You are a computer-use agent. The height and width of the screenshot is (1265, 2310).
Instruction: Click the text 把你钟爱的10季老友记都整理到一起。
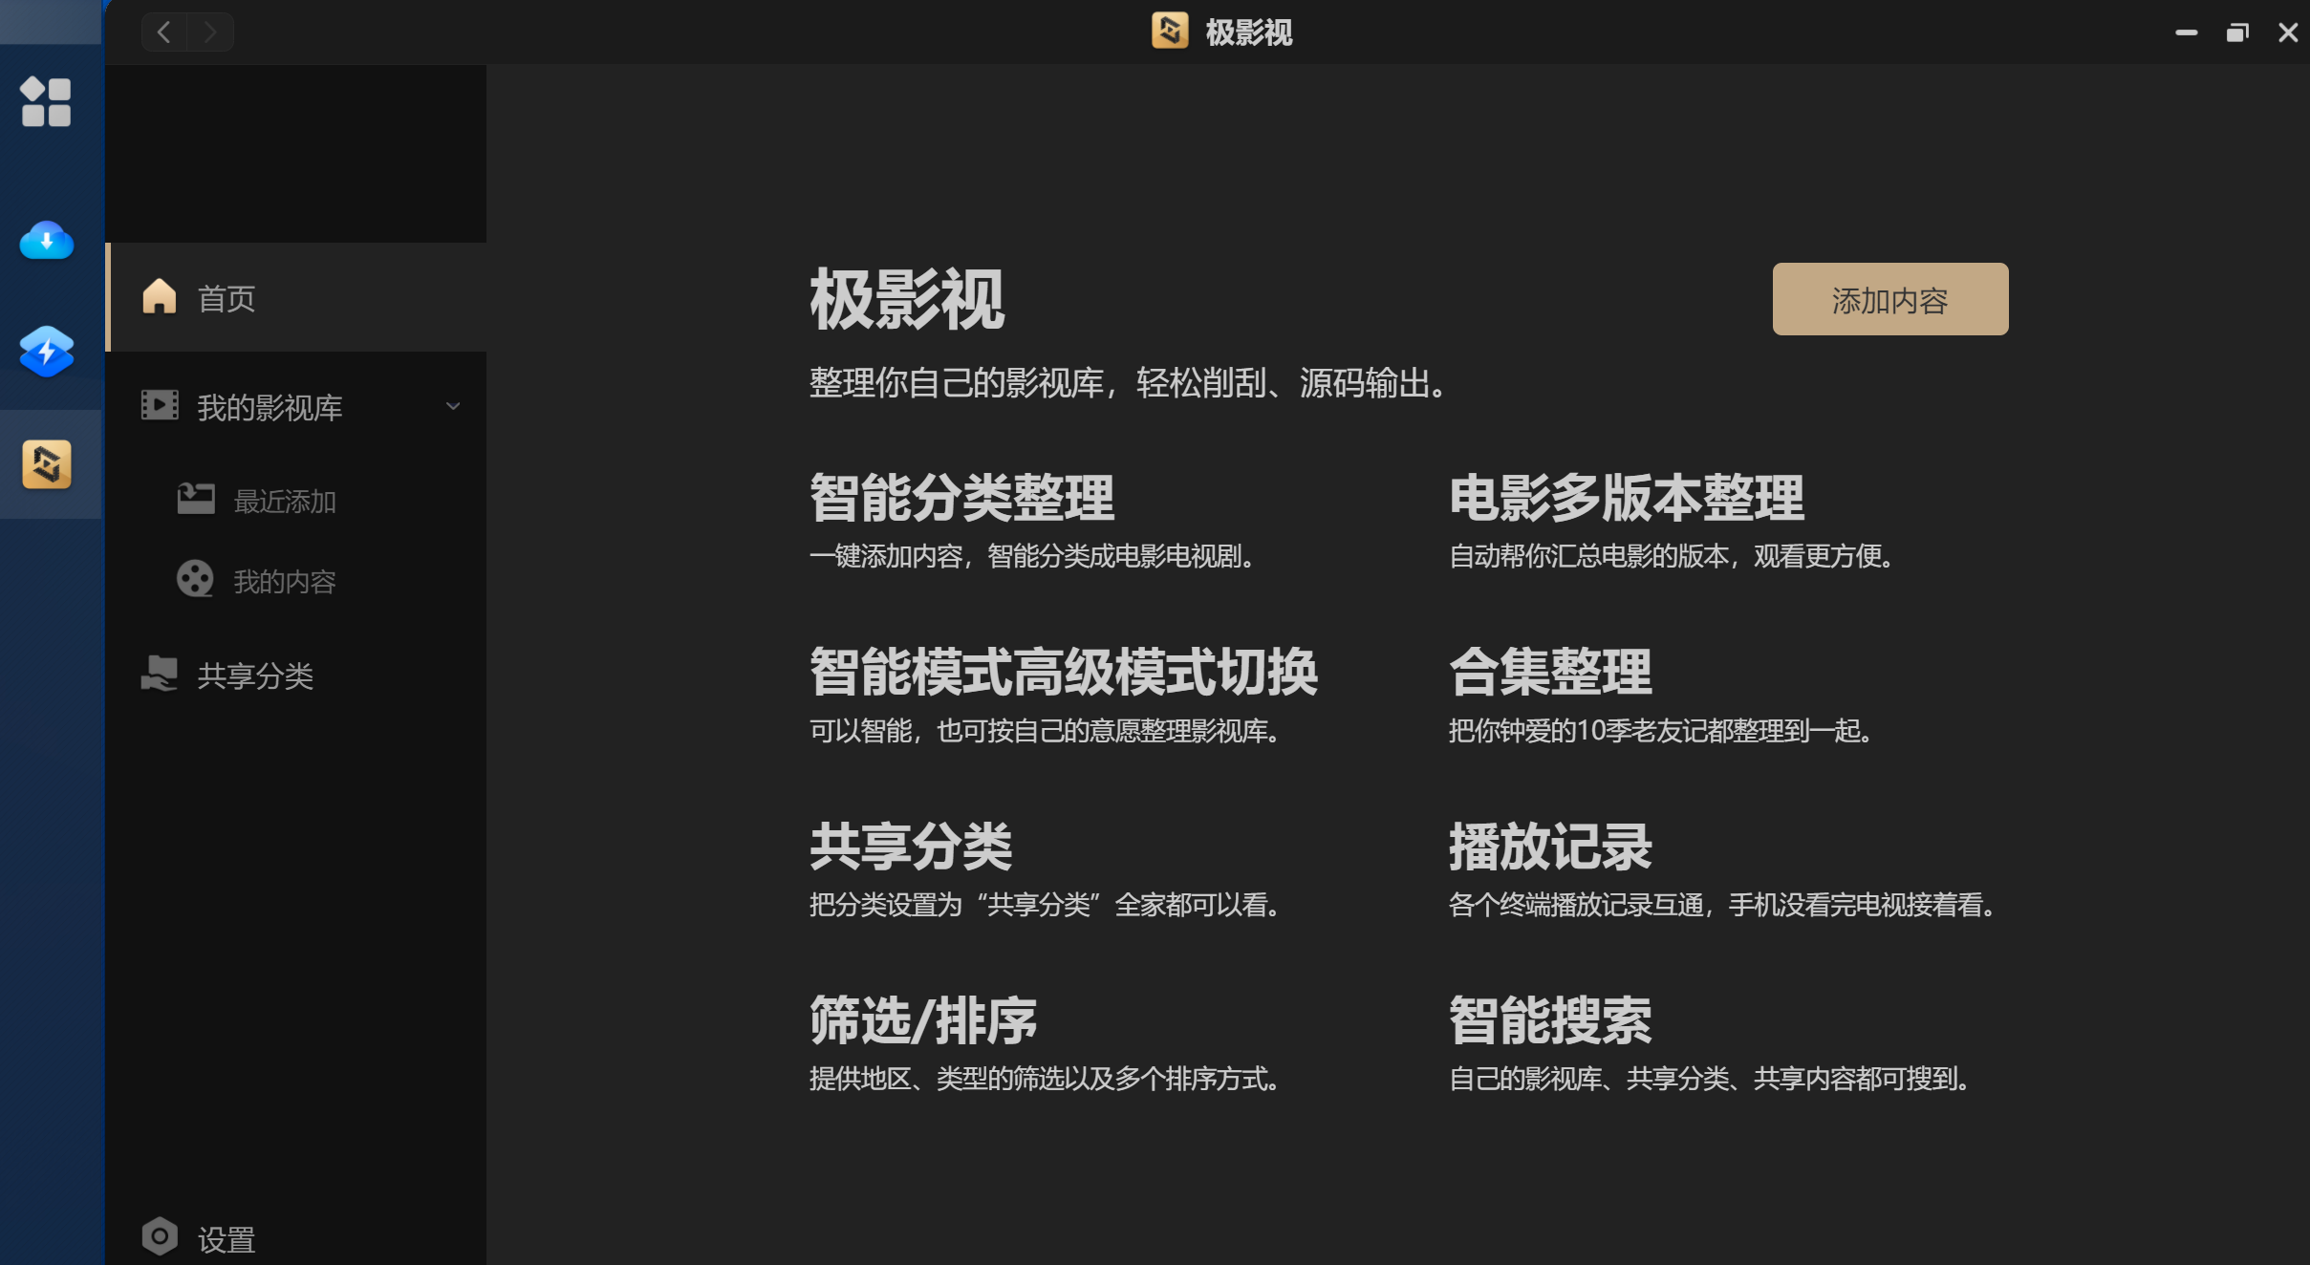[x=1661, y=731]
